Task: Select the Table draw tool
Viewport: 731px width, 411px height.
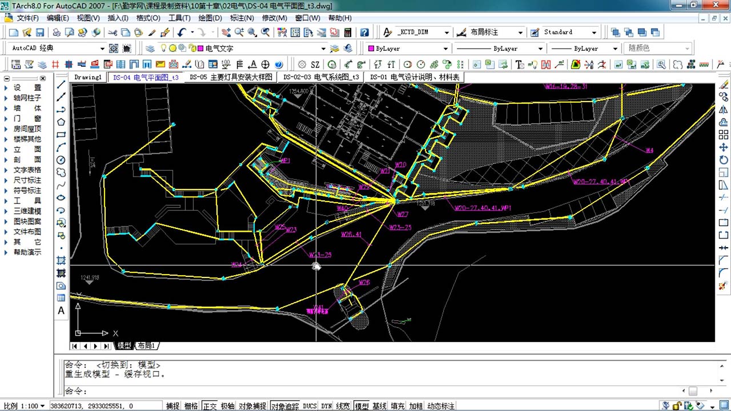Action: [61, 298]
